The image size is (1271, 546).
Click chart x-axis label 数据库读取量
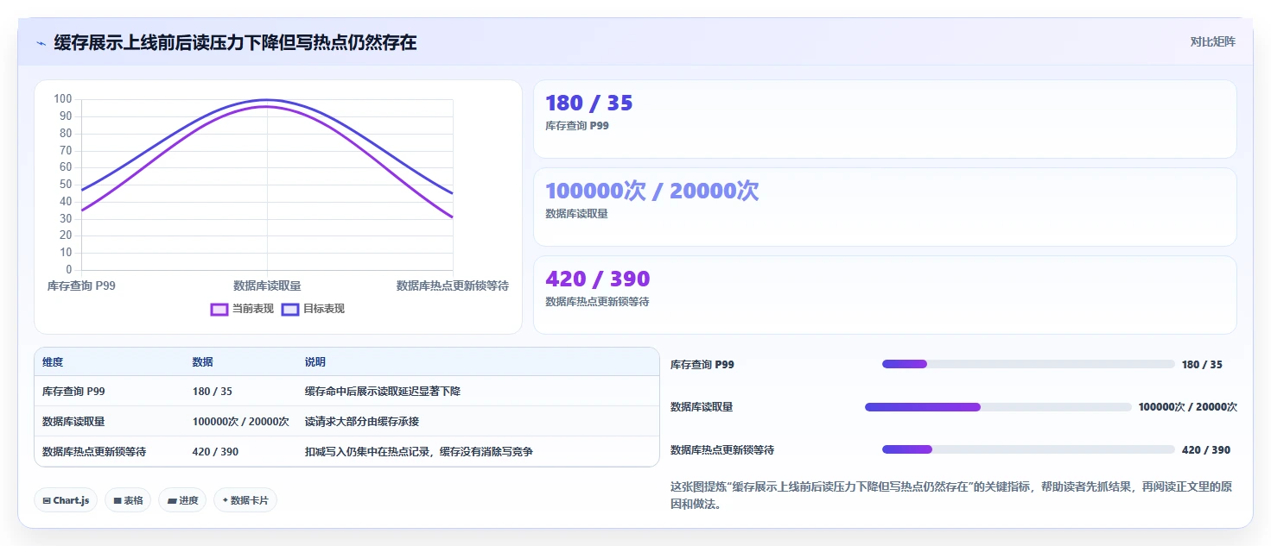(x=267, y=286)
